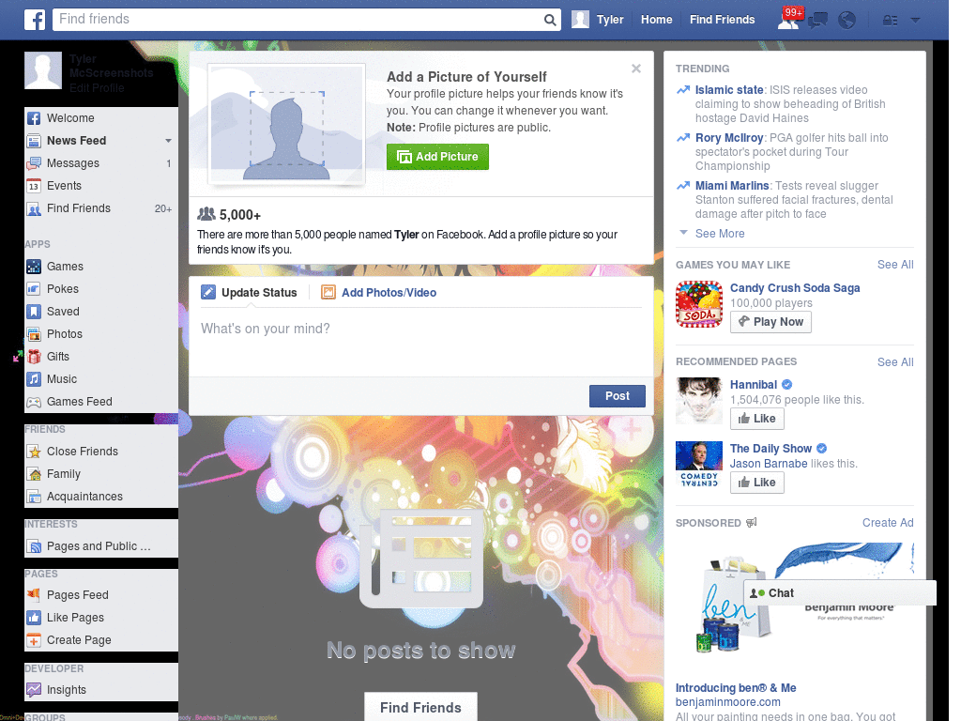
Task: Click the search magnifier icon
Action: pyautogui.click(x=550, y=20)
